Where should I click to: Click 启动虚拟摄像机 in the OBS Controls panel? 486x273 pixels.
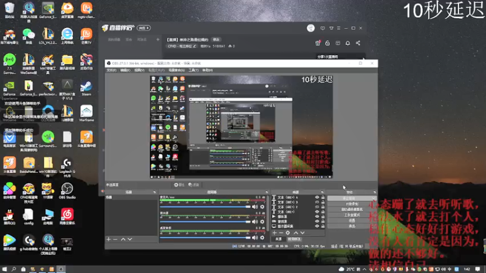[x=352, y=209]
